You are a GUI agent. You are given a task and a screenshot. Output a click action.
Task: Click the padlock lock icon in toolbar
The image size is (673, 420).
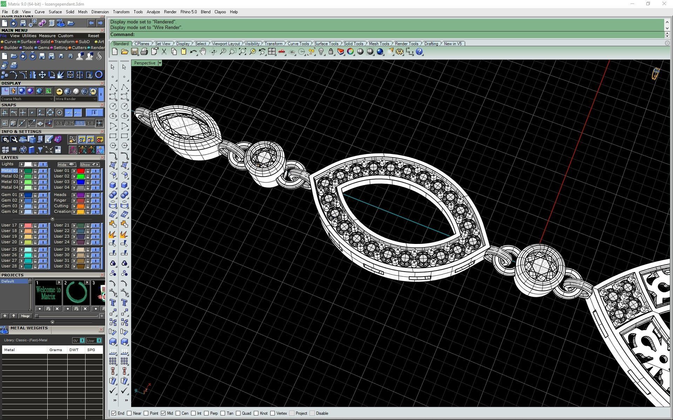(331, 52)
